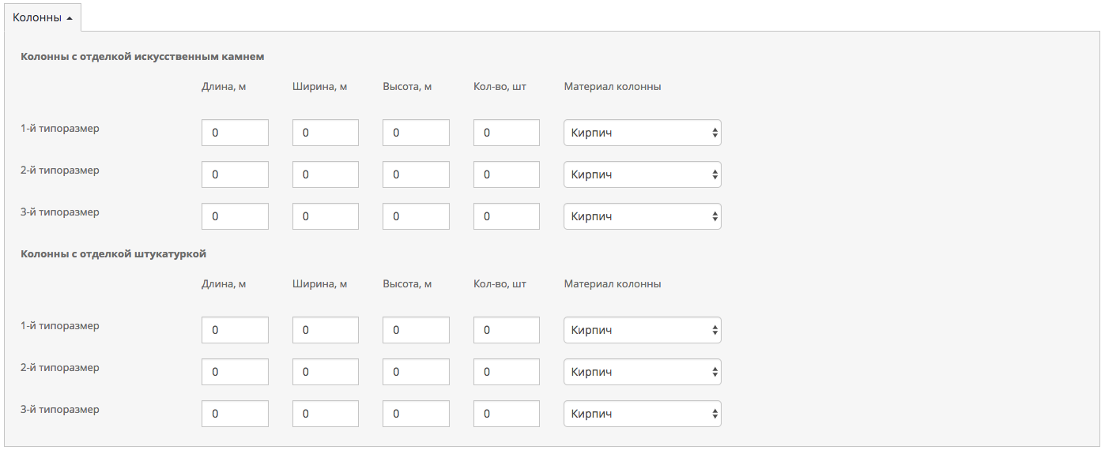Screen dimensions: 1105x450
Task: Click Высота field in plaster-finish 3-й типоразмер row
Action: [416, 414]
